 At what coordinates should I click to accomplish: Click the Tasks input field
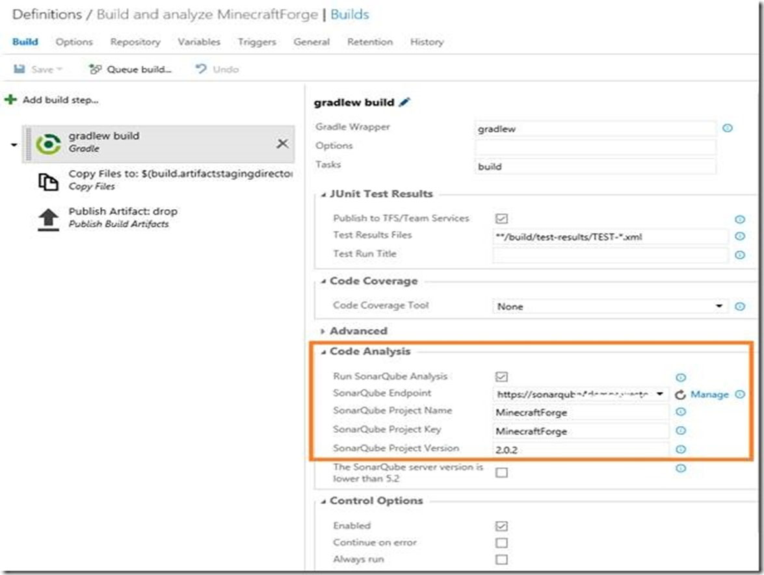pyautogui.click(x=595, y=166)
